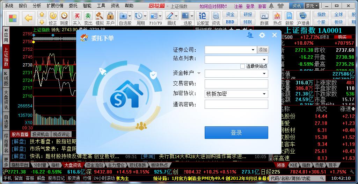This screenshot has height=184, width=358.
Task: Expand the 站点列表 dropdown
Action: (x=264, y=60)
